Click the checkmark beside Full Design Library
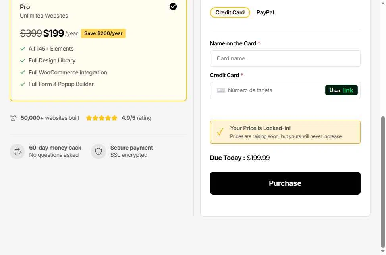This screenshot has width=386, height=255. coord(23,61)
